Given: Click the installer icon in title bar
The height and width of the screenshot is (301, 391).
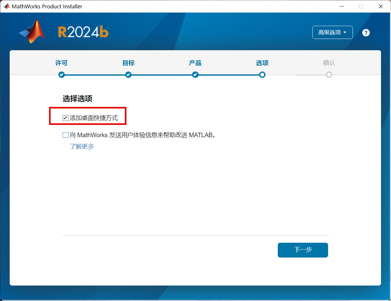Looking at the screenshot, I should [6, 6].
